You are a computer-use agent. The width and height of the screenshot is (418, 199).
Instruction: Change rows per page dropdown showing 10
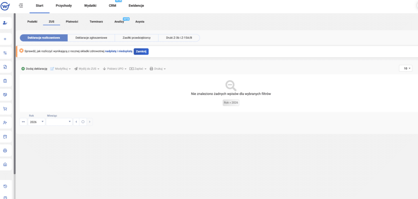(x=405, y=69)
